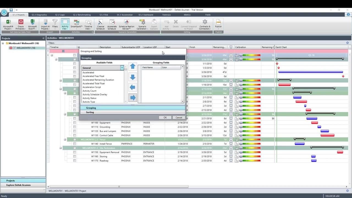352x198 pixels.
Task: Switch to the Sorting section in the dialog
Action: point(133,112)
